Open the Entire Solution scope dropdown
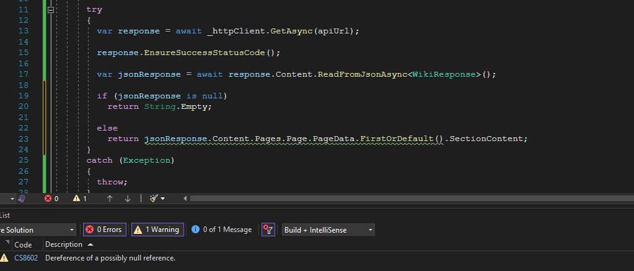Viewport: 634px width, 271px height. pyautogui.click(x=38, y=230)
